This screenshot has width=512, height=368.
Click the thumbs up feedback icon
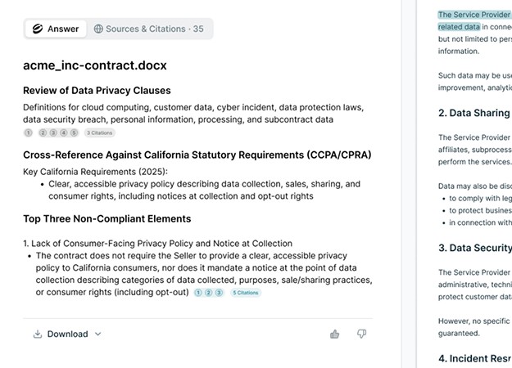[x=334, y=334]
